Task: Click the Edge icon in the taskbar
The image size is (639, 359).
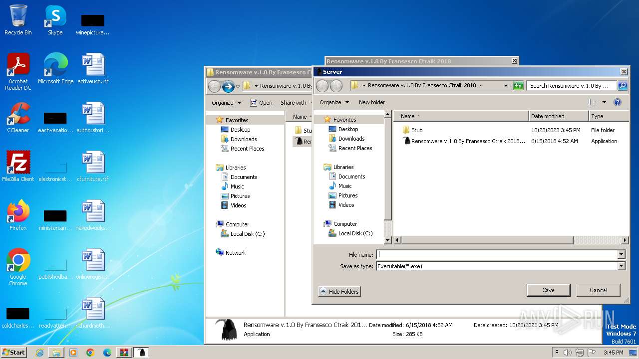Action: coord(107,353)
